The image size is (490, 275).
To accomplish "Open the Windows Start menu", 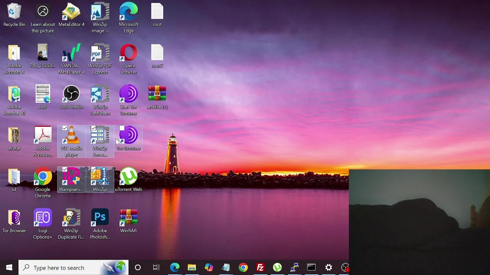I will [9, 267].
